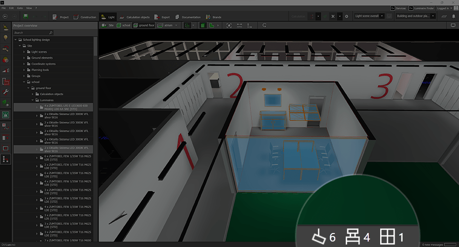Viewport: 459px width, 247px height.
Task: Switch to the Construction tab
Action: (x=85, y=17)
